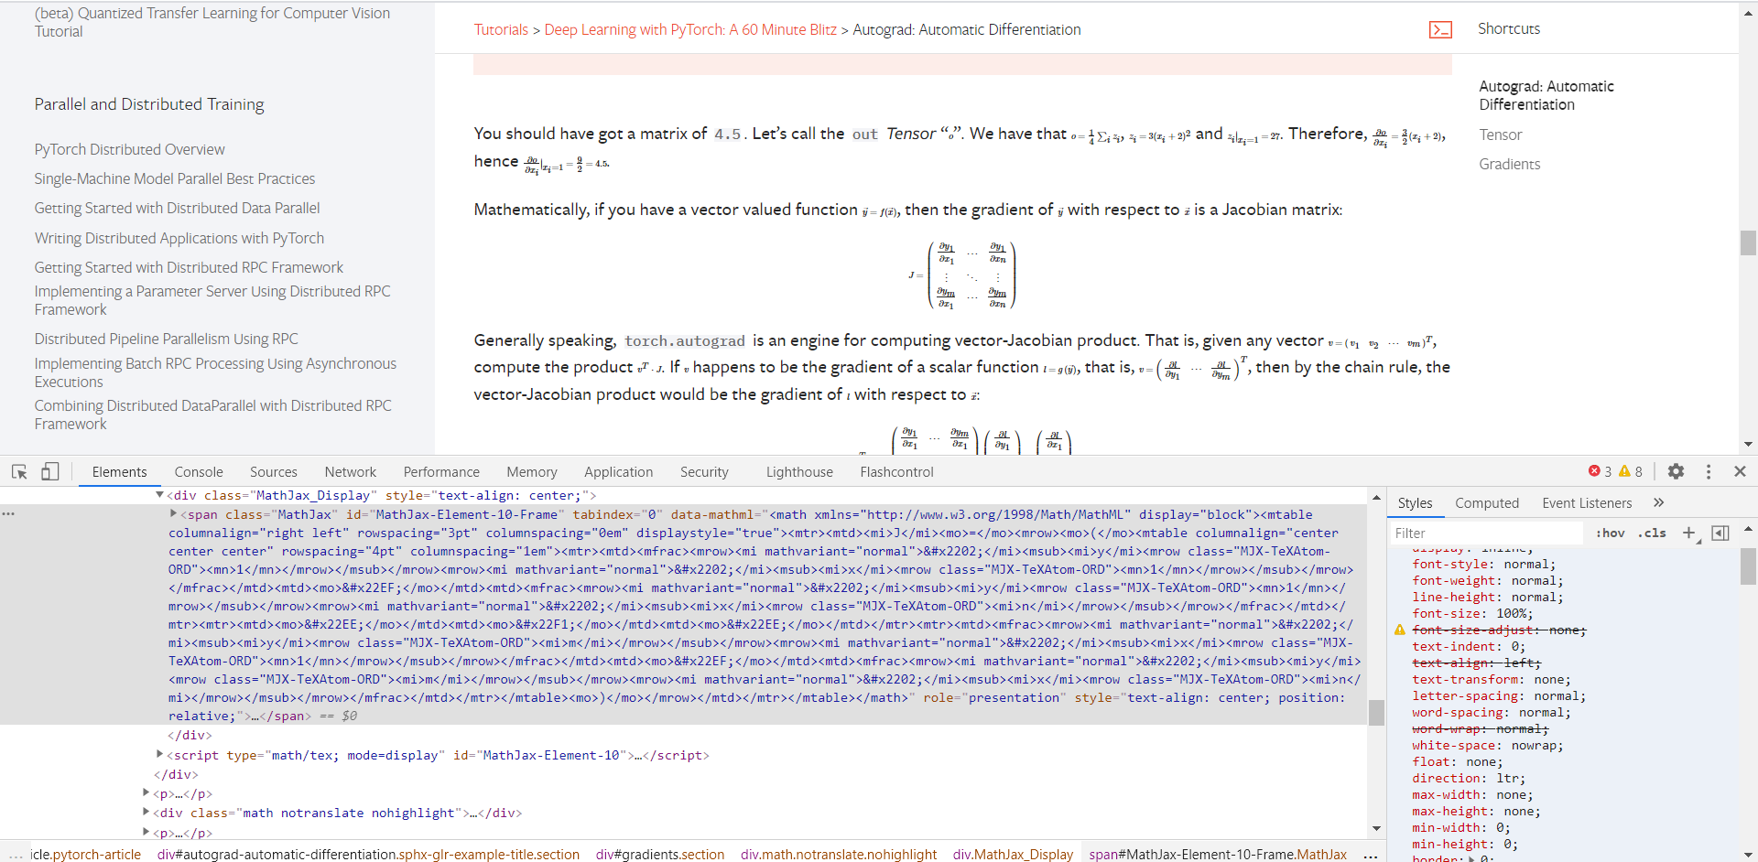The height and width of the screenshot is (862, 1758).
Task: Expand the last collapsed p element
Action: point(146,833)
